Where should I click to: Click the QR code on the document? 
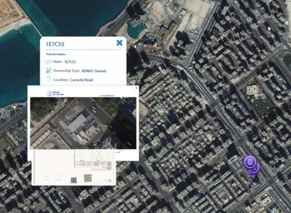88,178
